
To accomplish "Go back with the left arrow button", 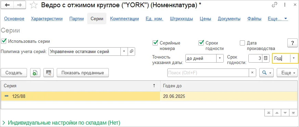I will point(8,5).
